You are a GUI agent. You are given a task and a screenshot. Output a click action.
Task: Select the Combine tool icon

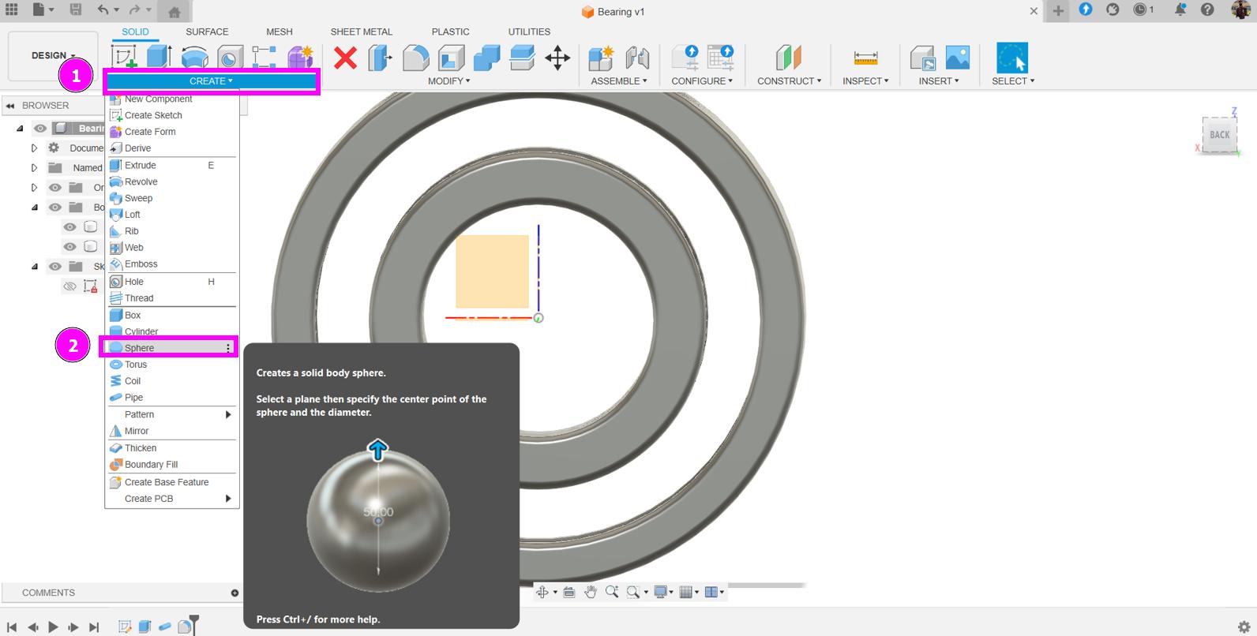(x=486, y=58)
